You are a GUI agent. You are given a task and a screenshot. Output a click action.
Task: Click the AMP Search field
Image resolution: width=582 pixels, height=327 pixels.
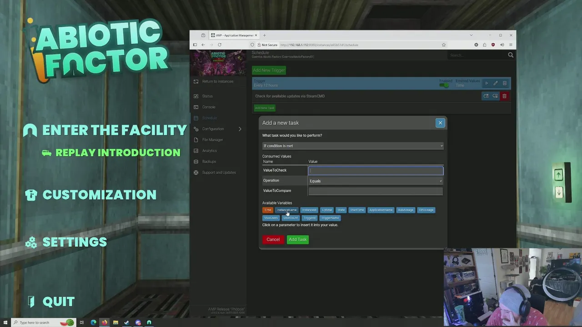coord(477,55)
